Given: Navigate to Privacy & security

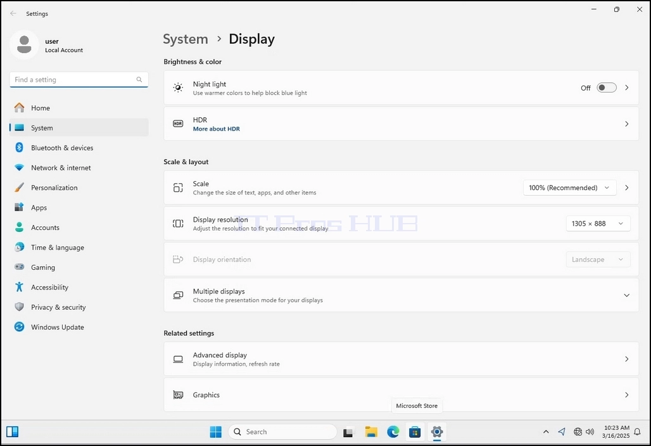Looking at the screenshot, I should tap(79, 307).
